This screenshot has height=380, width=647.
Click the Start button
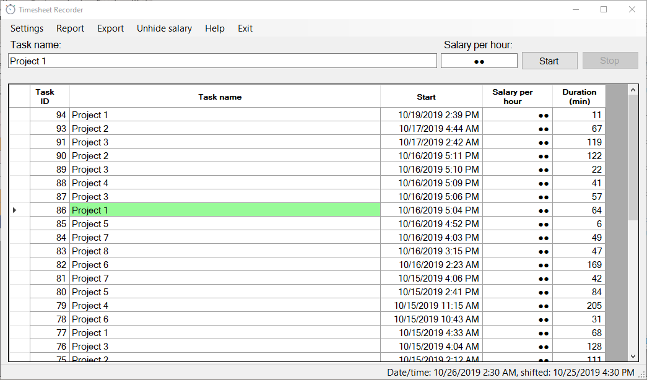point(549,61)
